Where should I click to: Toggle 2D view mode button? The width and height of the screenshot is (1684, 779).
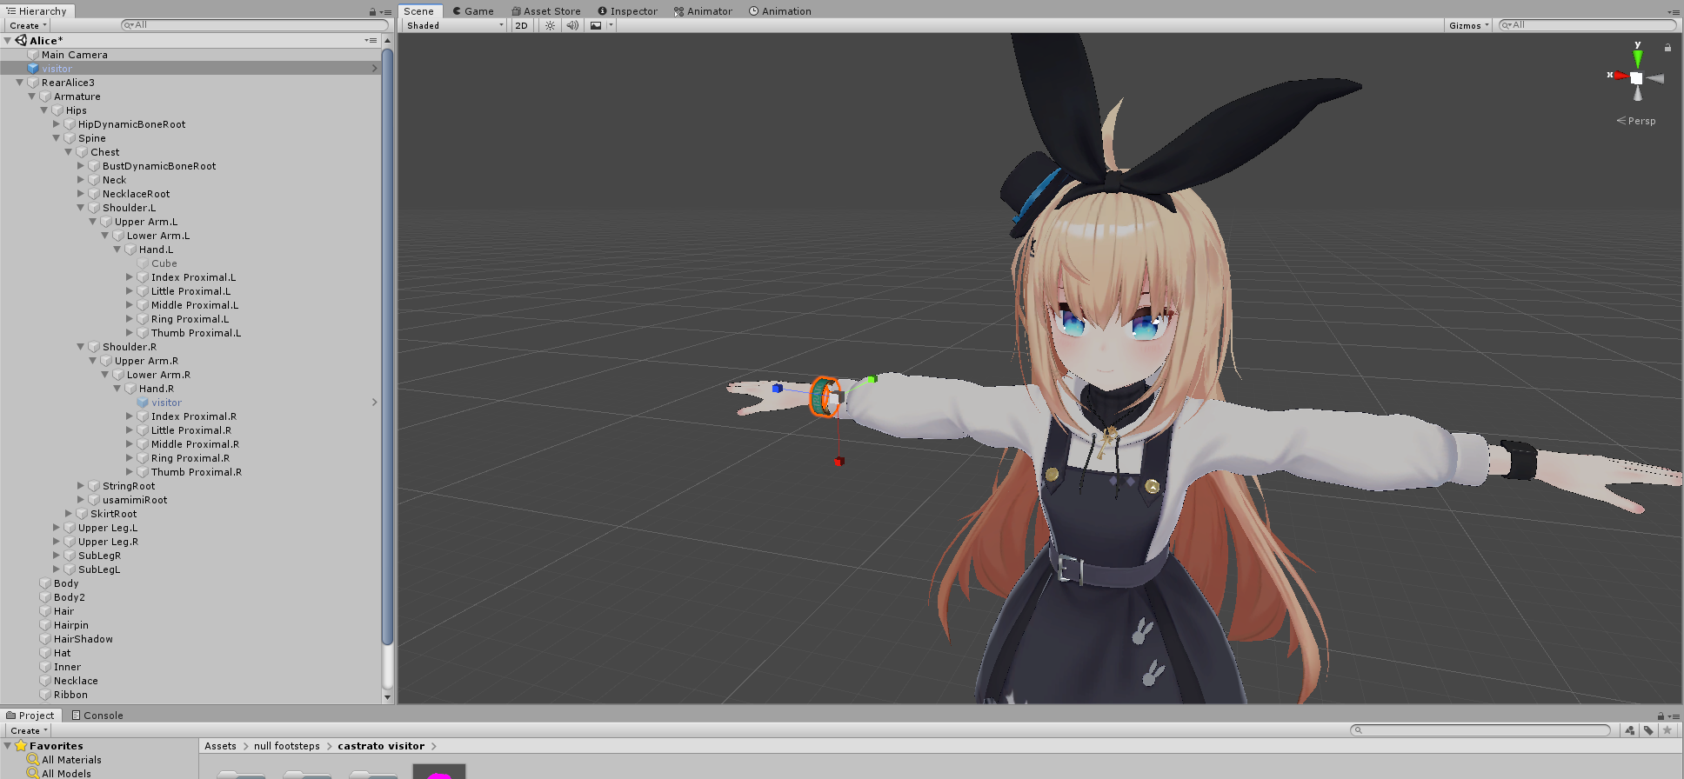click(x=521, y=25)
